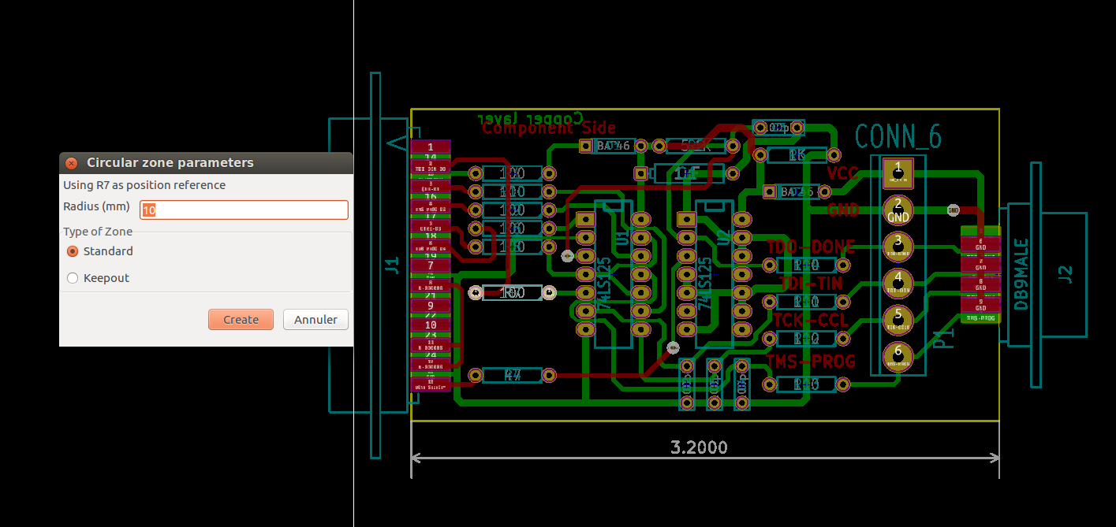Click the Circular zone parameters title bar
This screenshot has height=527, width=1116.
click(206, 163)
